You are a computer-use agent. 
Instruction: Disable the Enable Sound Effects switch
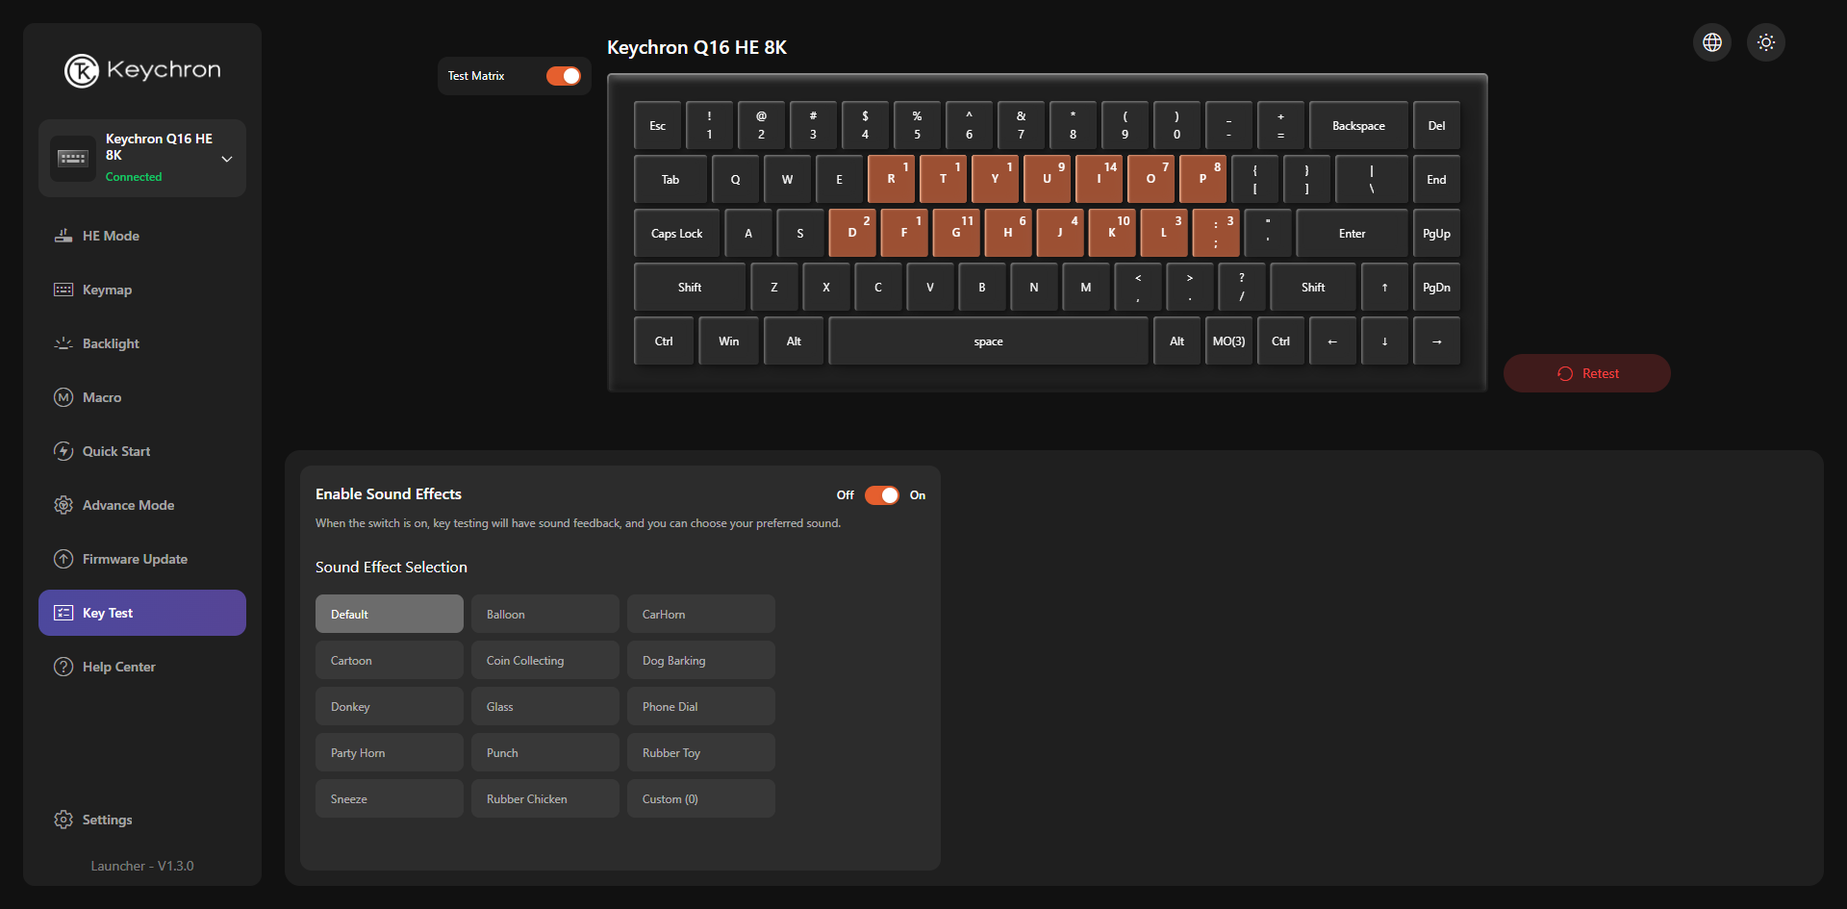tap(881, 495)
